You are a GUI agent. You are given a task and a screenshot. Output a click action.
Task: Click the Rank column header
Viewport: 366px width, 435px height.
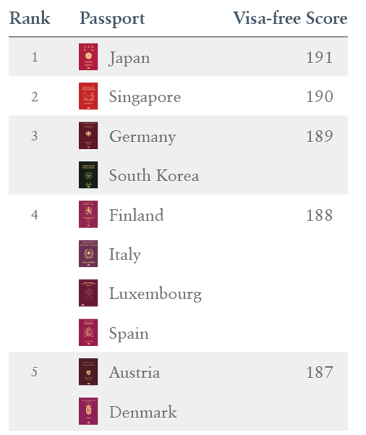(x=30, y=18)
